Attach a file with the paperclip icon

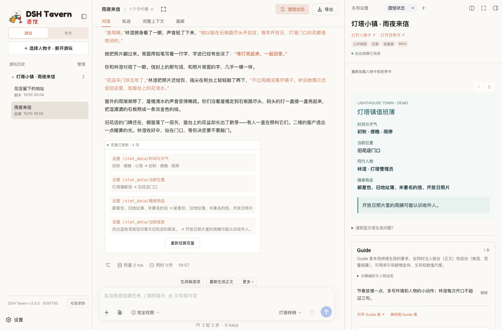point(120,312)
